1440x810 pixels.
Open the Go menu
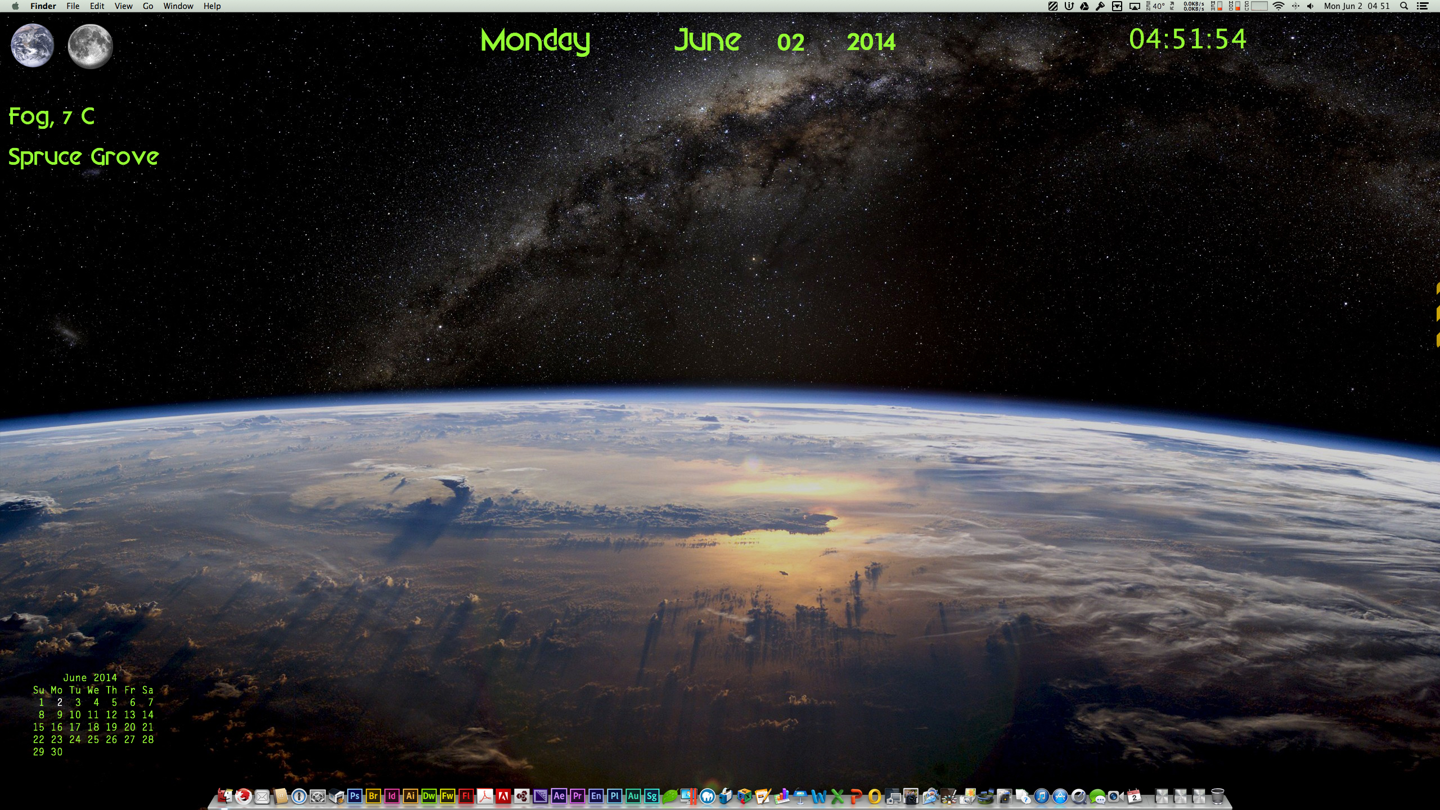pyautogui.click(x=148, y=6)
